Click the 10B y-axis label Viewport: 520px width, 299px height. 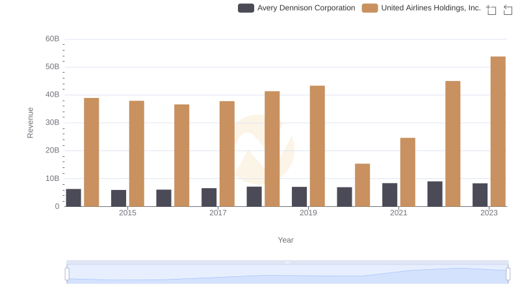point(53,178)
